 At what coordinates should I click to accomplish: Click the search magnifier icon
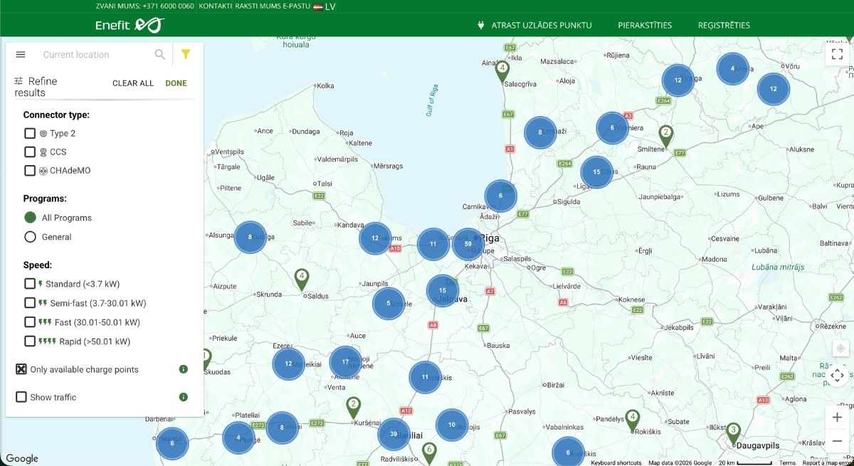160,54
